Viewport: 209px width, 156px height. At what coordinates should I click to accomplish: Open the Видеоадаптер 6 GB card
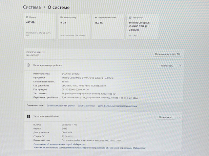pos(74,26)
